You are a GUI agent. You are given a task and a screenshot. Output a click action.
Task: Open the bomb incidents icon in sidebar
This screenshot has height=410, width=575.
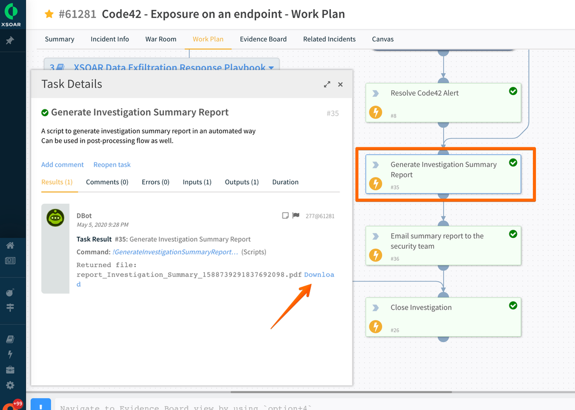[10, 293]
